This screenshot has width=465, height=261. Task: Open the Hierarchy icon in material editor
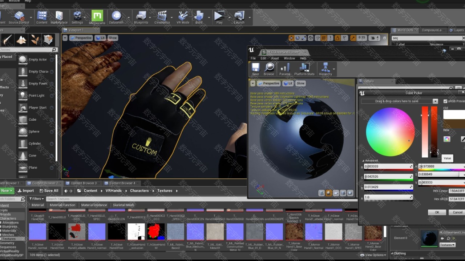point(325,69)
